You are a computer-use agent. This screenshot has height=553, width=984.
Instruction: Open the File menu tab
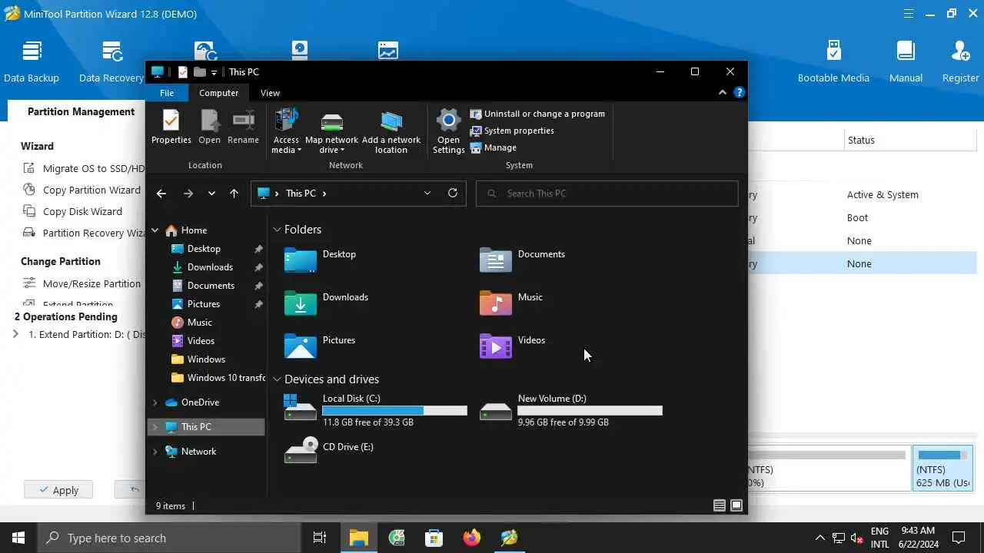pyautogui.click(x=167, y=93)
